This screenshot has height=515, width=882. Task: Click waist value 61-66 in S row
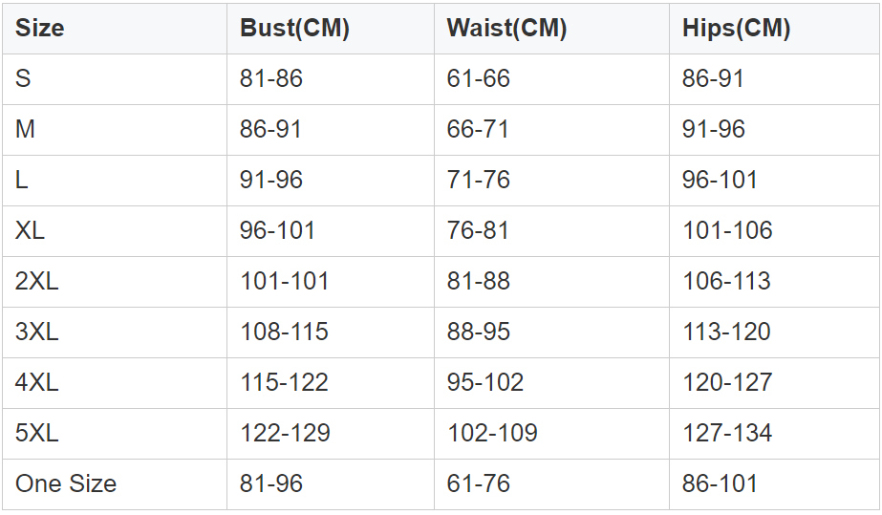tap(478, 78)
